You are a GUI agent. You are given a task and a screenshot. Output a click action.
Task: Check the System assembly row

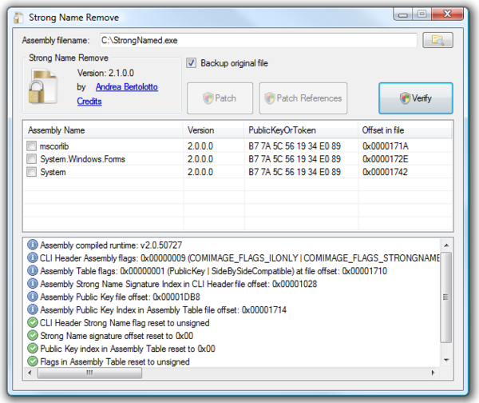(31, 172)
